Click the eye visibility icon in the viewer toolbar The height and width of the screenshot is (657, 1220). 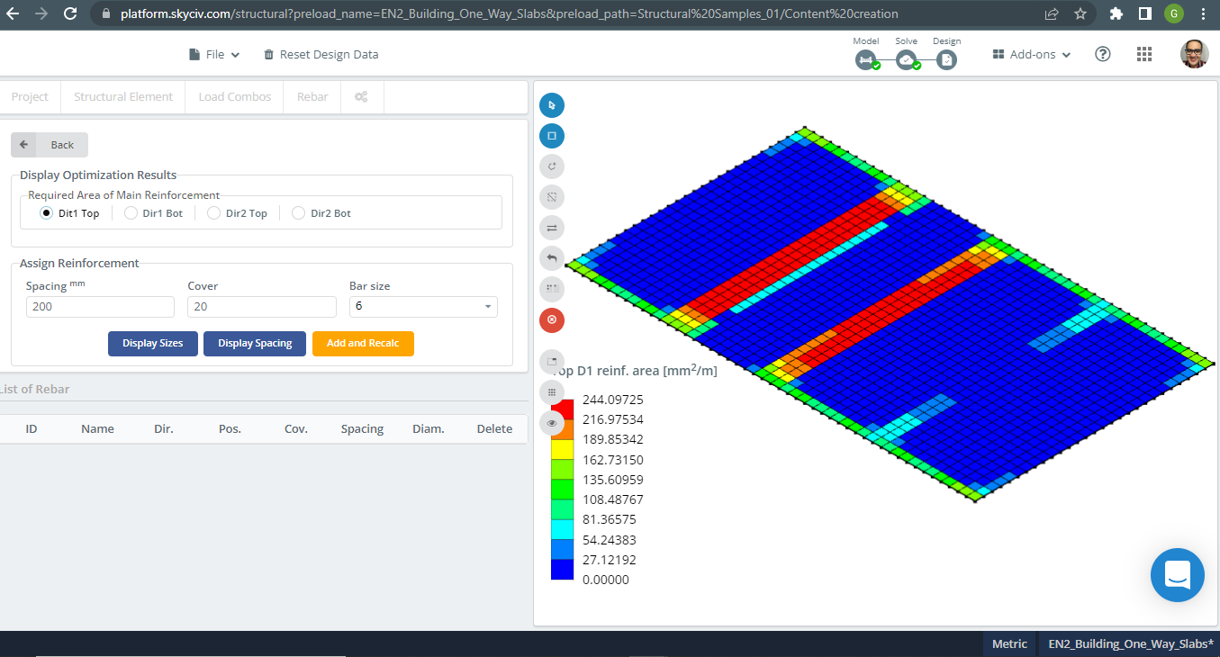pos(551,422)
